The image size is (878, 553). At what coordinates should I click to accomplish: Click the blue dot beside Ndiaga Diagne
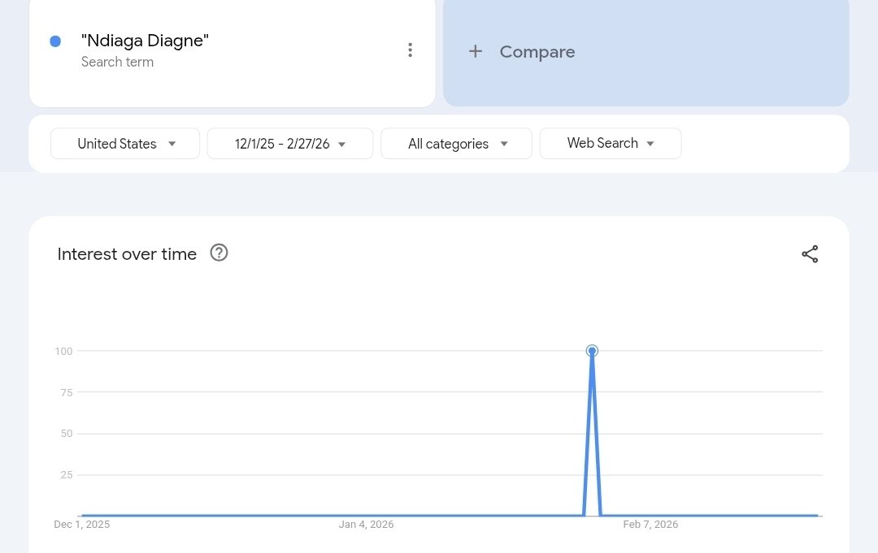pyautogui.click(x=55, y=41)
